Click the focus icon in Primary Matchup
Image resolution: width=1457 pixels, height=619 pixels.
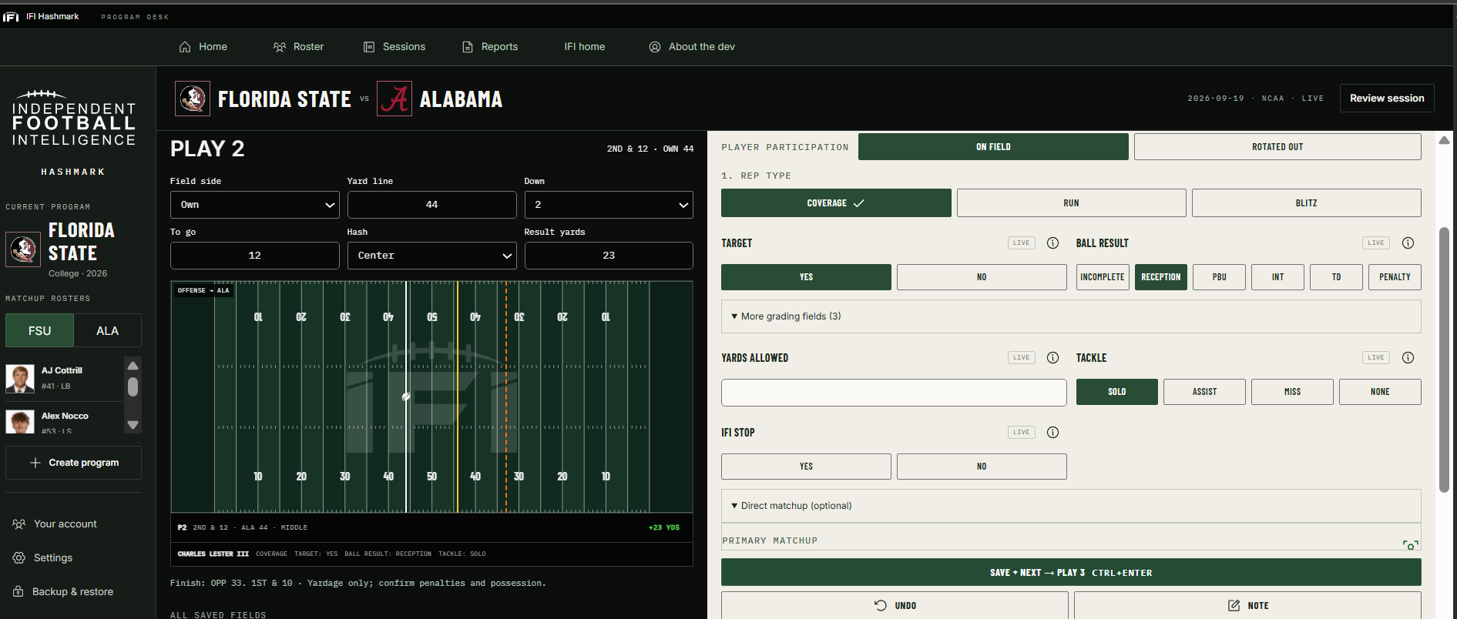(x=1410, y=544)
